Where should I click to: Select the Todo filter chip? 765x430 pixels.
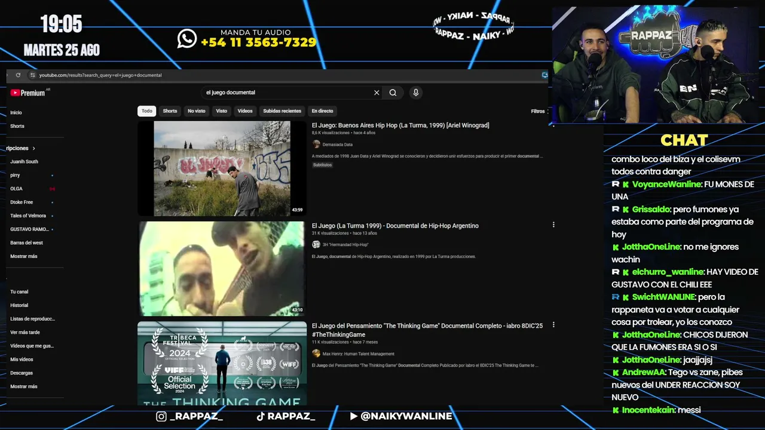pos(147,111)
